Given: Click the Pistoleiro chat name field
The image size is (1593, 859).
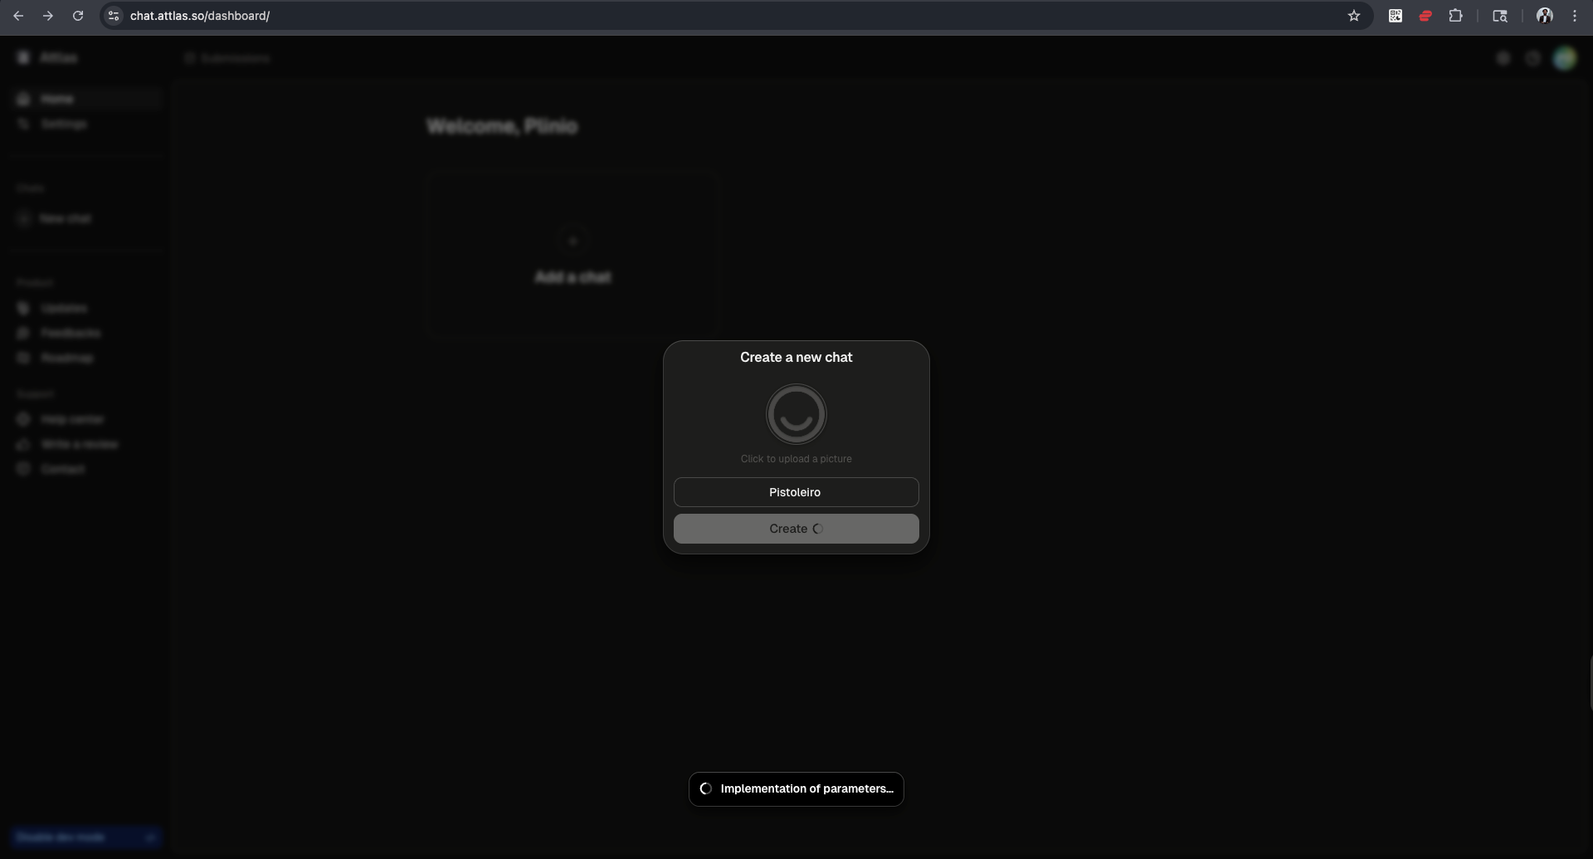Looking at the screenshot, I should [x=796, y=492].
